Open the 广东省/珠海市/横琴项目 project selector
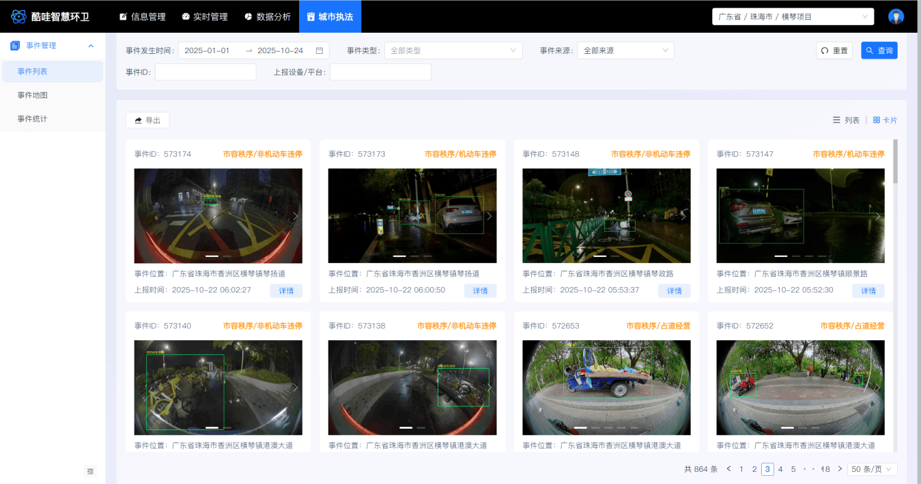 (793, 16)
